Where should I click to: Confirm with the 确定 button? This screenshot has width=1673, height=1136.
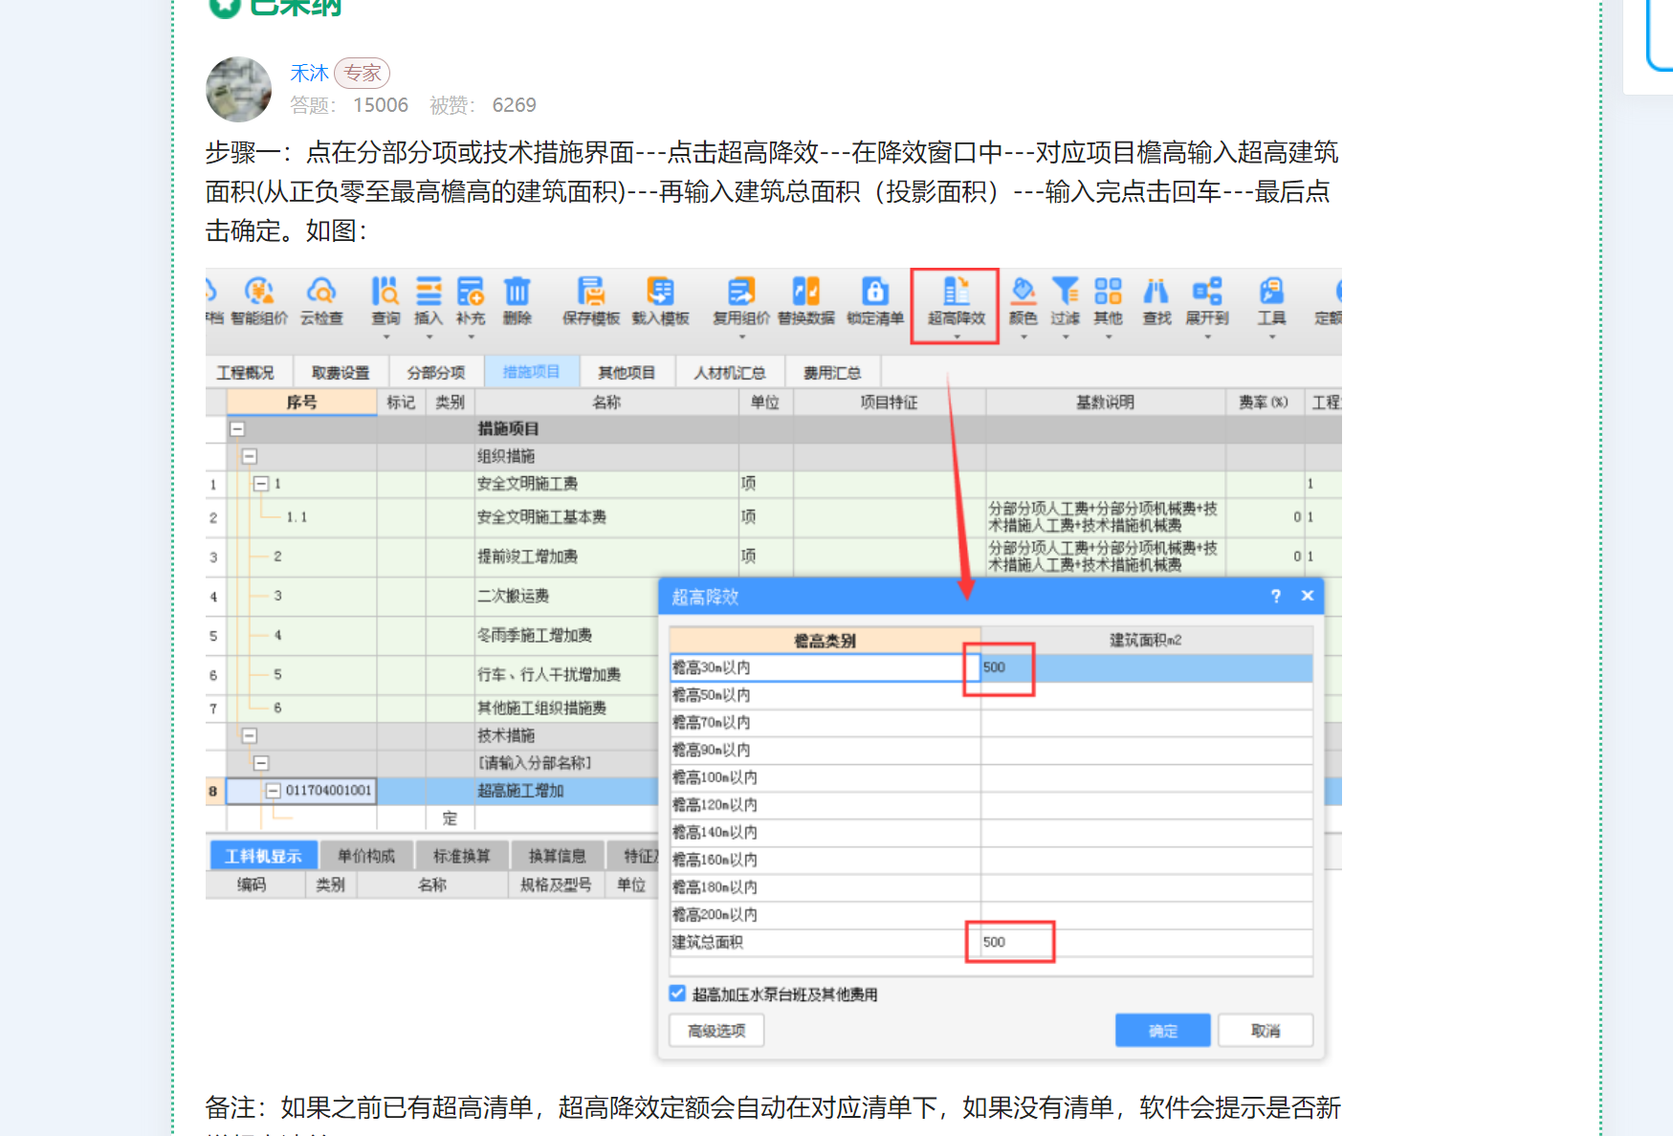tap(1163, 1031)
